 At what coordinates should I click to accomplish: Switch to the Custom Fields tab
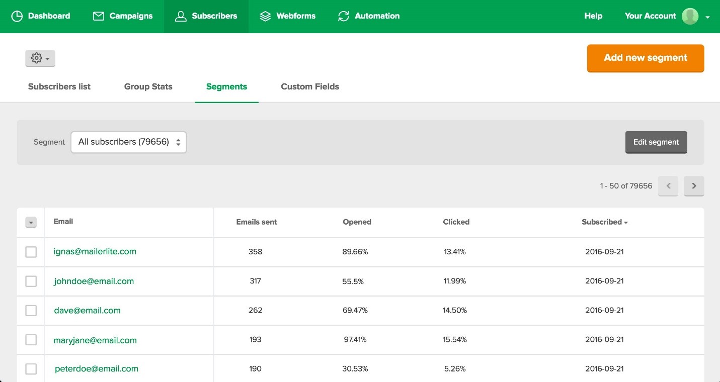pyautogui.click(x=310, y=86)
